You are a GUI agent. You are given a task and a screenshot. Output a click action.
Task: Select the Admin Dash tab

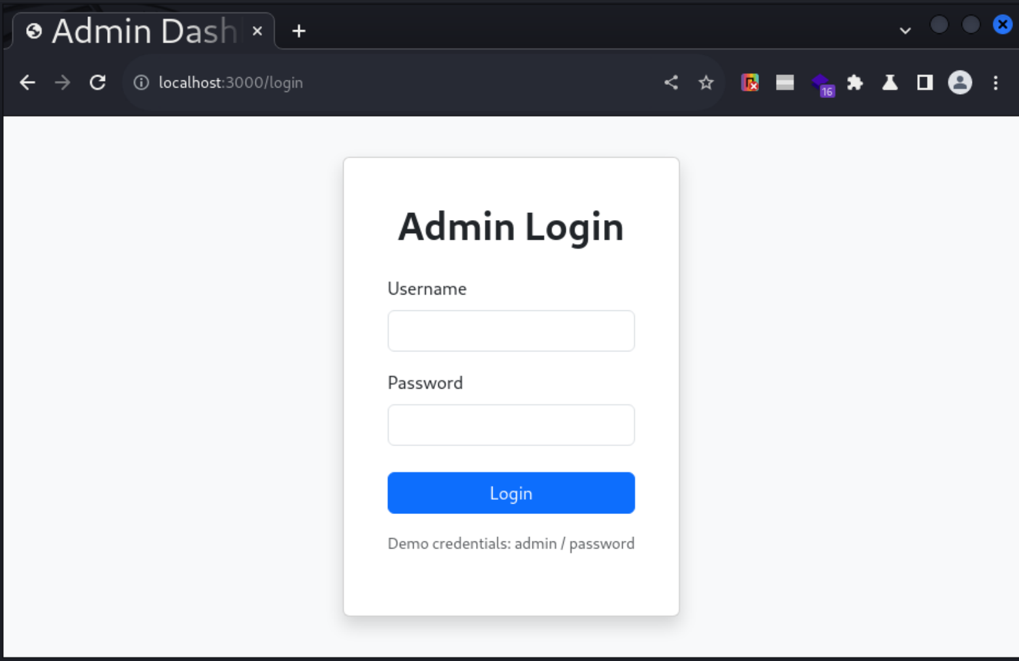tap(137, 31)
